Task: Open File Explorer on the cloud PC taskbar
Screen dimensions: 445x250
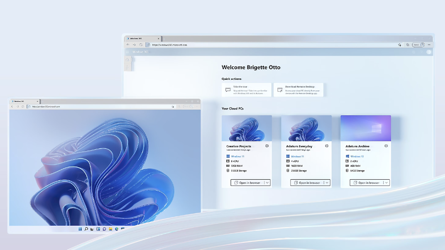Action: [x=111, y=229]
